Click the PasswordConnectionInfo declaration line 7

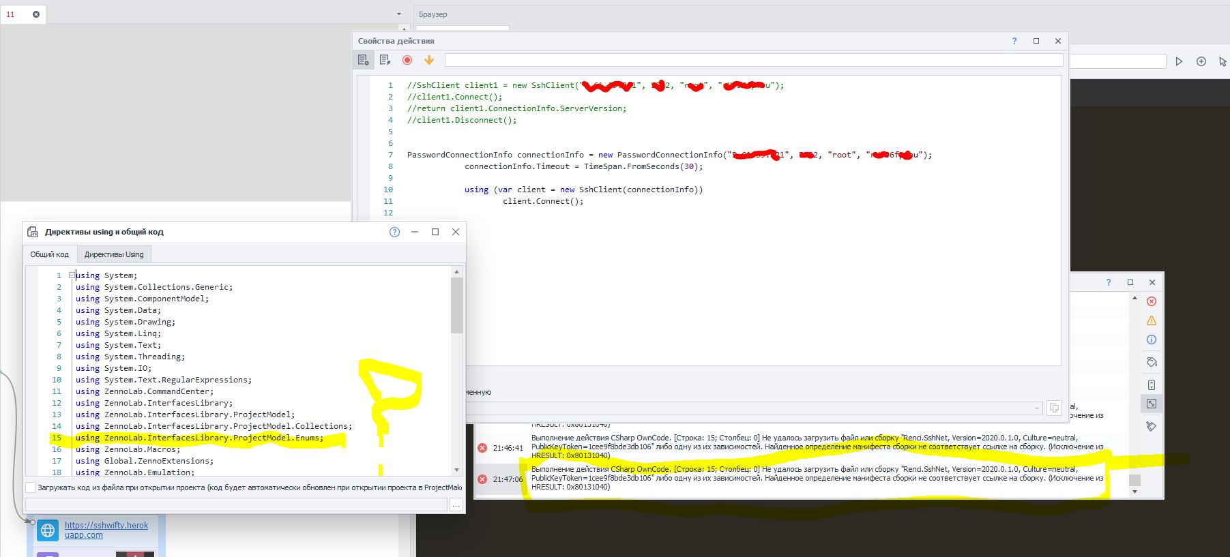click(x=669, y=155)
